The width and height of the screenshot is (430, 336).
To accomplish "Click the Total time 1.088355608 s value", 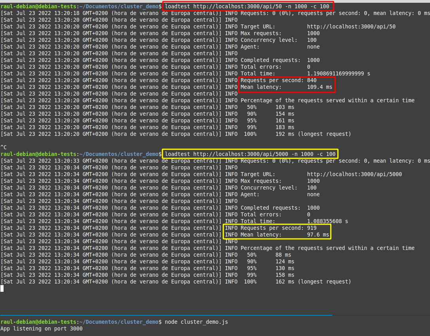I will pyautogui.click(x=327, y=221).
